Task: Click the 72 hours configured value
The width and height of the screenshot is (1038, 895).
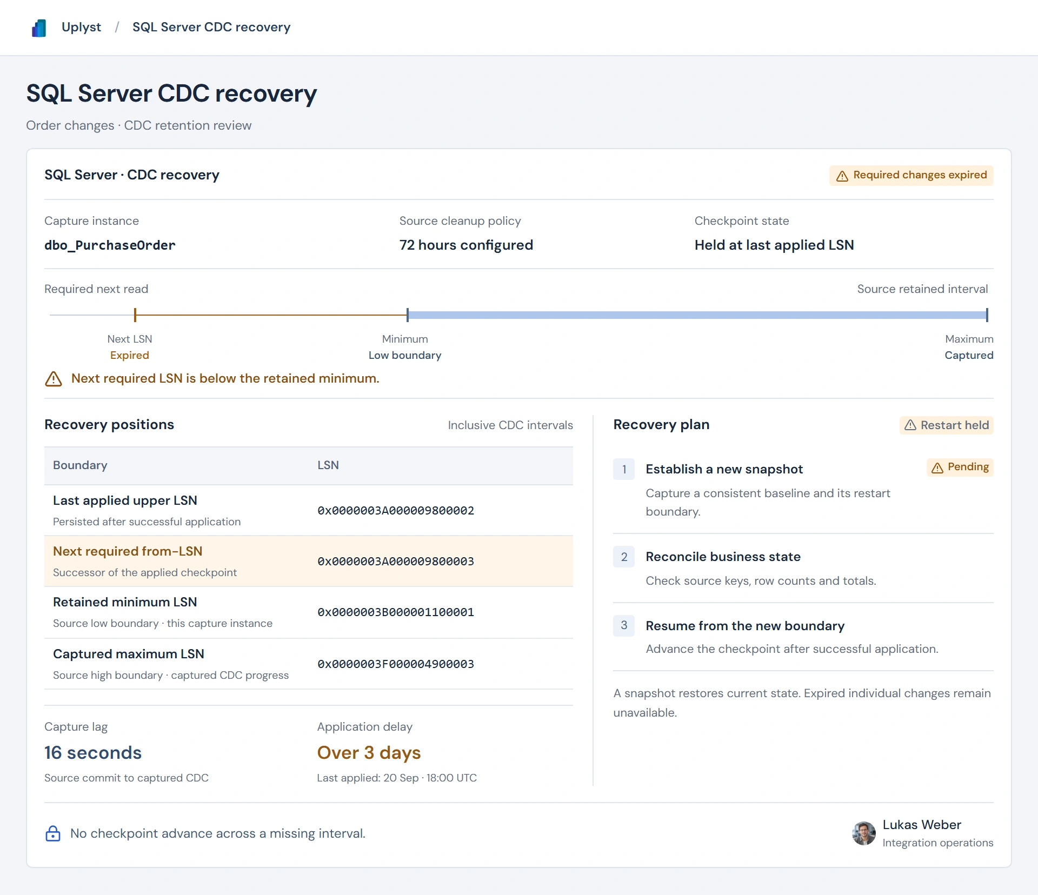Action: tap(466, 245)
